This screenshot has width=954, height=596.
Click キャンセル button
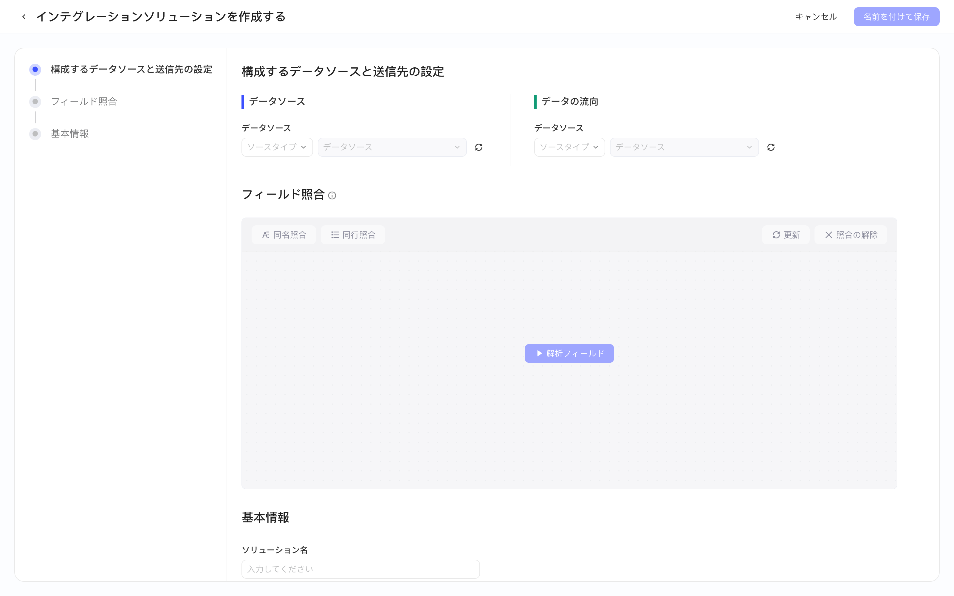click(816, 17)
